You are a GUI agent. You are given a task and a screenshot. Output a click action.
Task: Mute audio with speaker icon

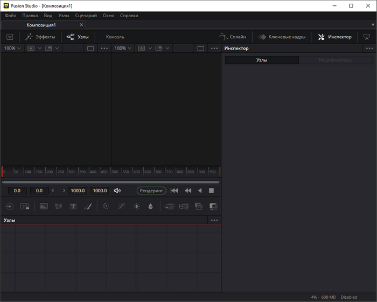[117, 191]
